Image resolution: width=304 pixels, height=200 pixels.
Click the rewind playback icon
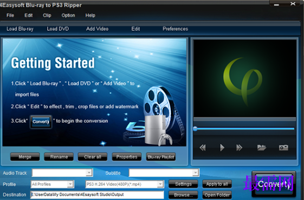pos(203,148)
